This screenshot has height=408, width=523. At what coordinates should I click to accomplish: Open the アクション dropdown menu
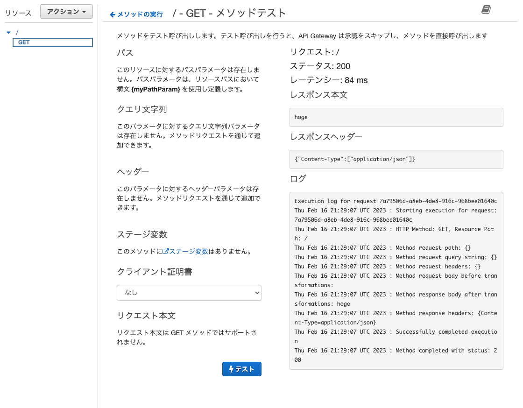(66, 12)
